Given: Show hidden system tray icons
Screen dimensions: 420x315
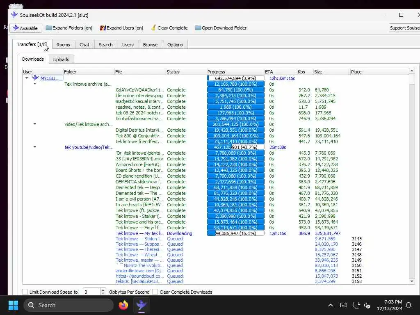Looking at the screenshot, I should pyautogui.click(x=331, y=305).
